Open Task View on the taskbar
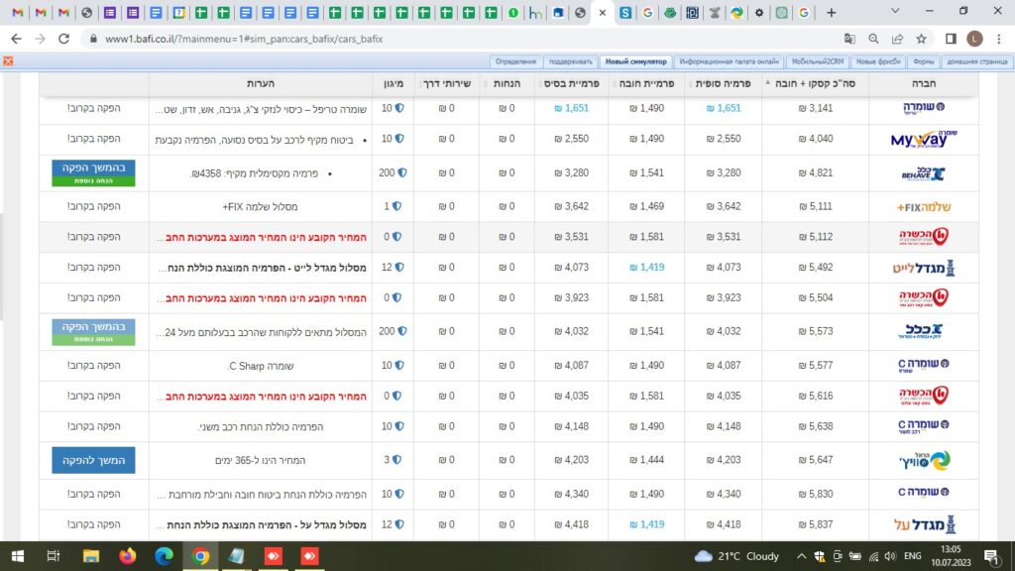 tap(54, 556)
